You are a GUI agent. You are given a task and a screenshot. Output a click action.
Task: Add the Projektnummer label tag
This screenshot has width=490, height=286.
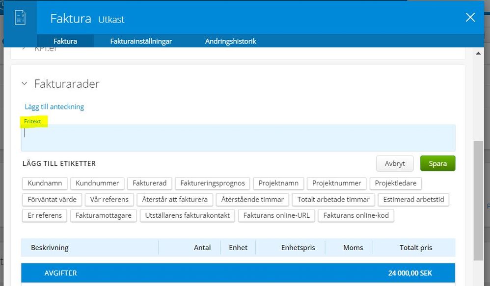(337, 183)
